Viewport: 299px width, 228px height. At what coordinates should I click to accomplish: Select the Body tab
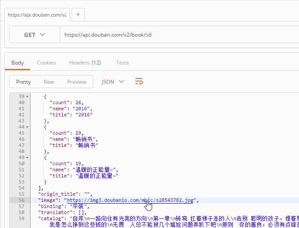click(17, 63)
